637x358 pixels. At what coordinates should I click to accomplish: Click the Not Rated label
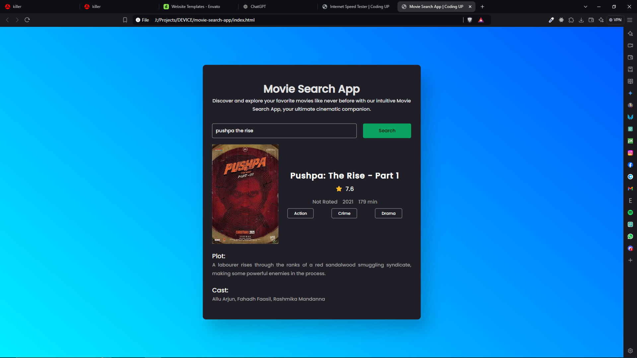[325, 202]
